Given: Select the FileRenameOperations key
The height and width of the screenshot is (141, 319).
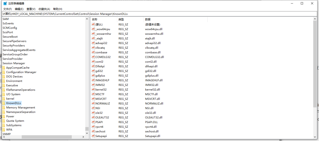Looking at the screenshot, I should tap(21, 90).
